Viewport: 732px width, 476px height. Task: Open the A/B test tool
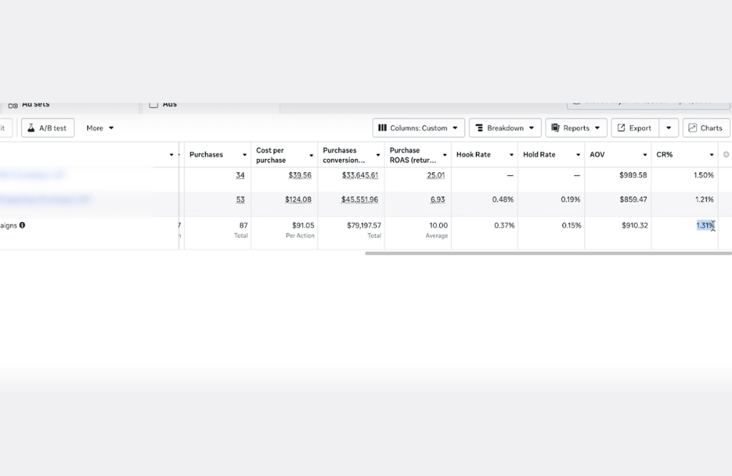click(x=48, y=128)
